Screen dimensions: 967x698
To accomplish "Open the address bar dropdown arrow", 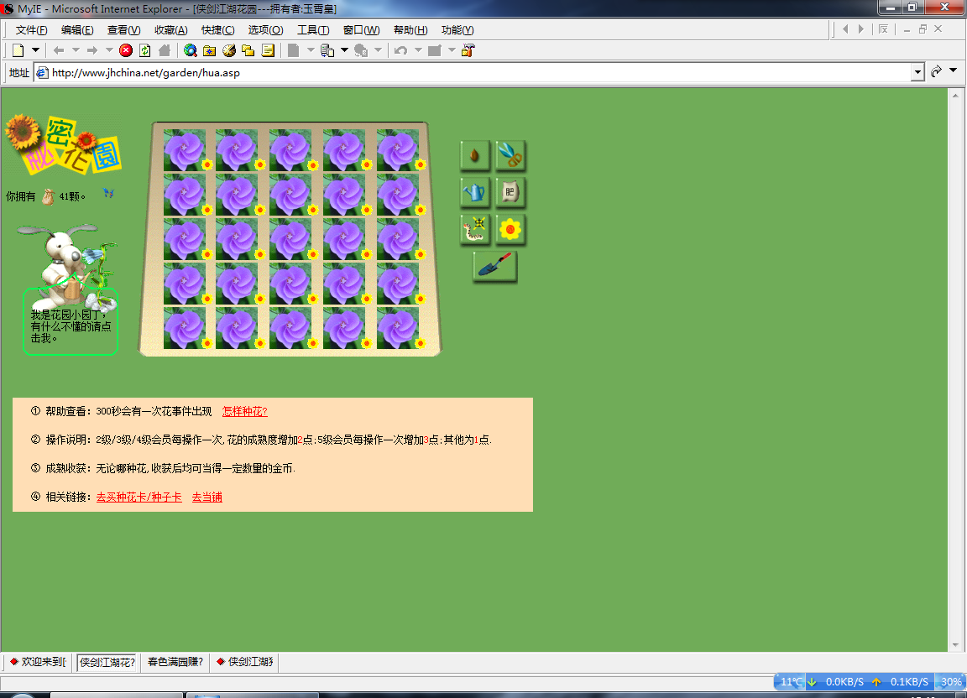I will pyautogui.click(x=917, y=73).
